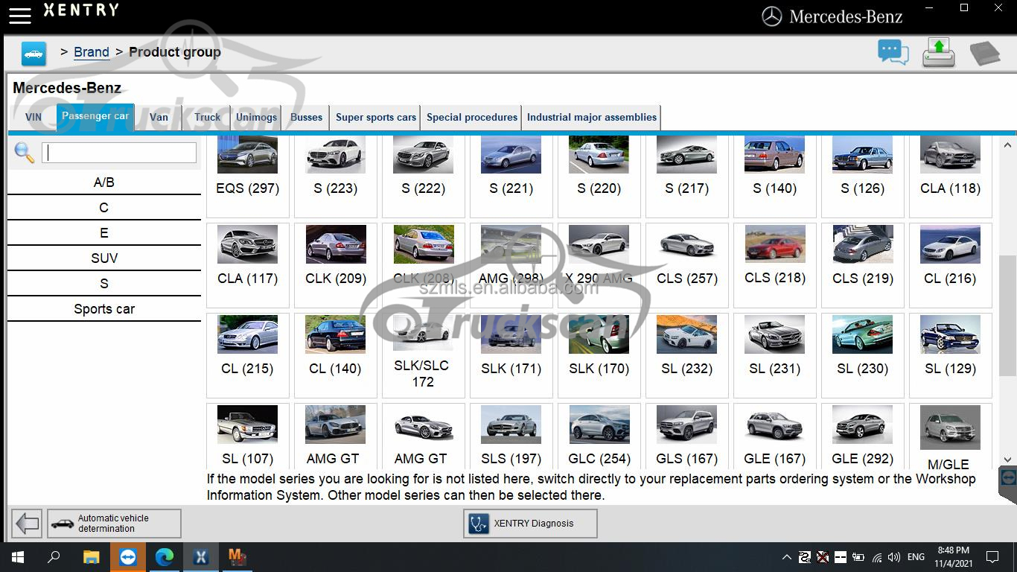Click the upload tray icon with green arrow

click(x=939, y=53)
